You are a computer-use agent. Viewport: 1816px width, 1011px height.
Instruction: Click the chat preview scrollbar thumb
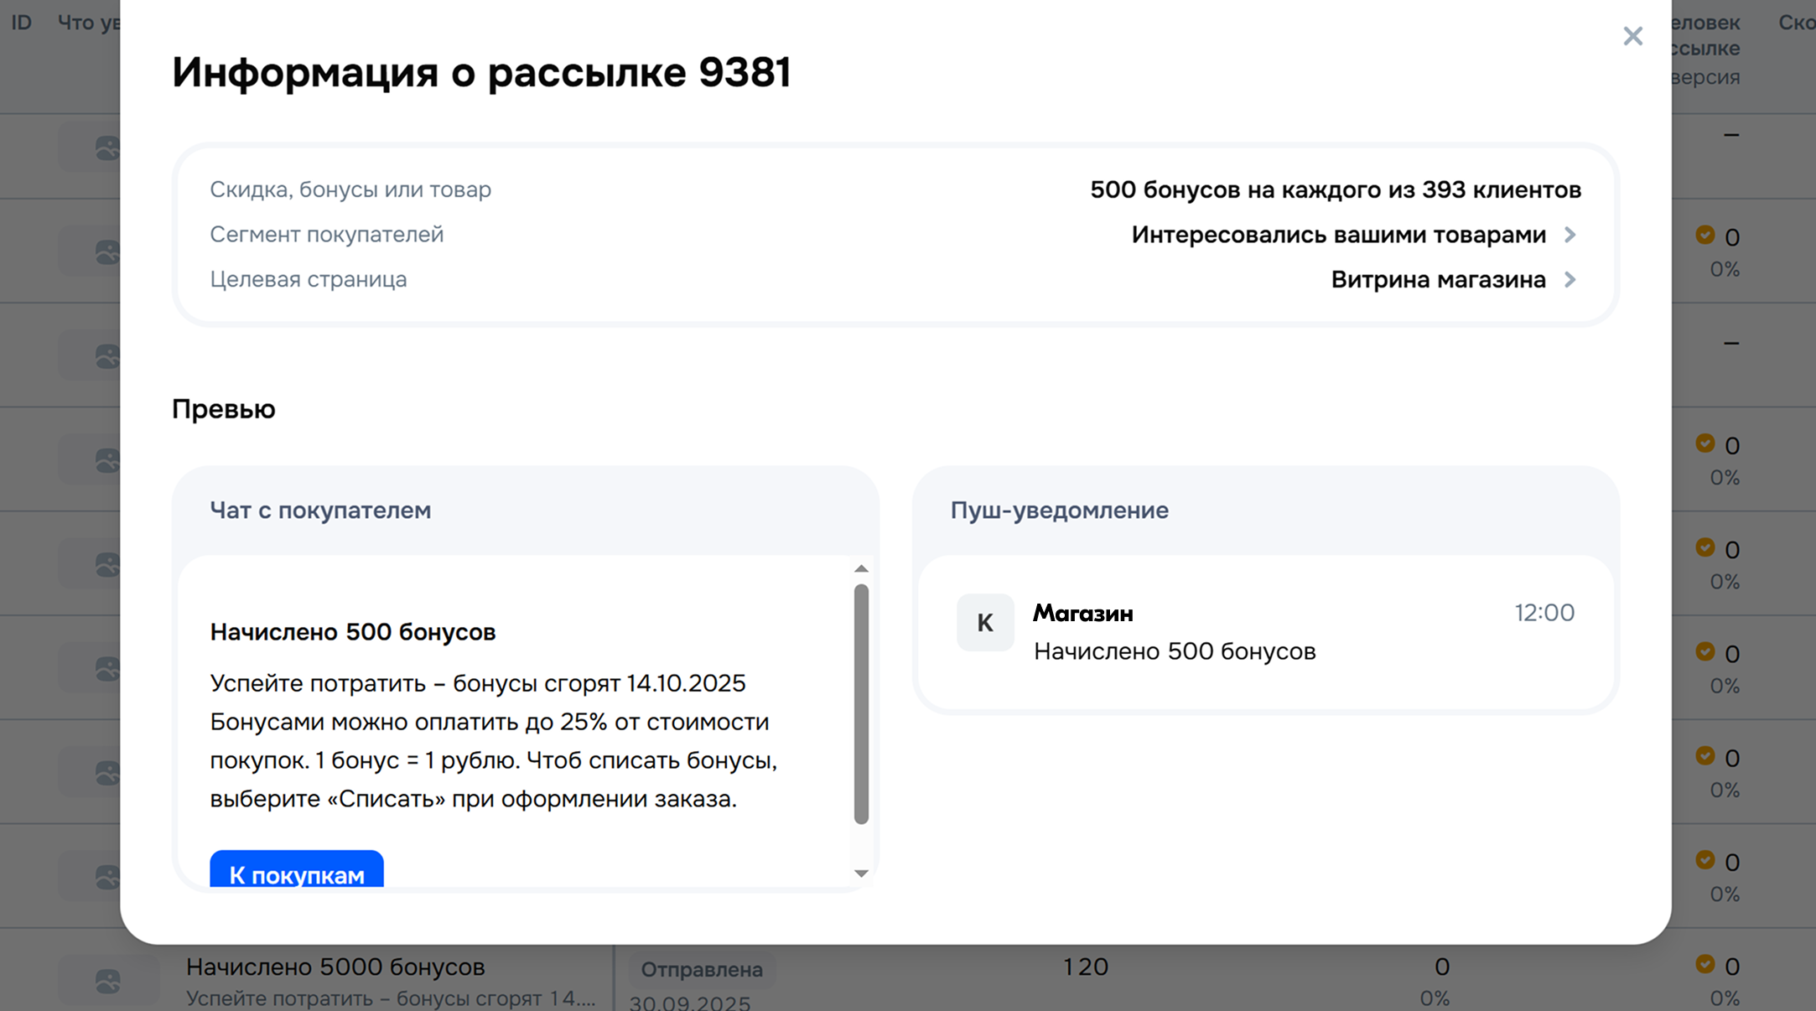(861, 704)
